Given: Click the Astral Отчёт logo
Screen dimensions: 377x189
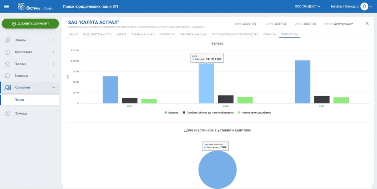Looking at the screenshot, I should click(35, 7).
